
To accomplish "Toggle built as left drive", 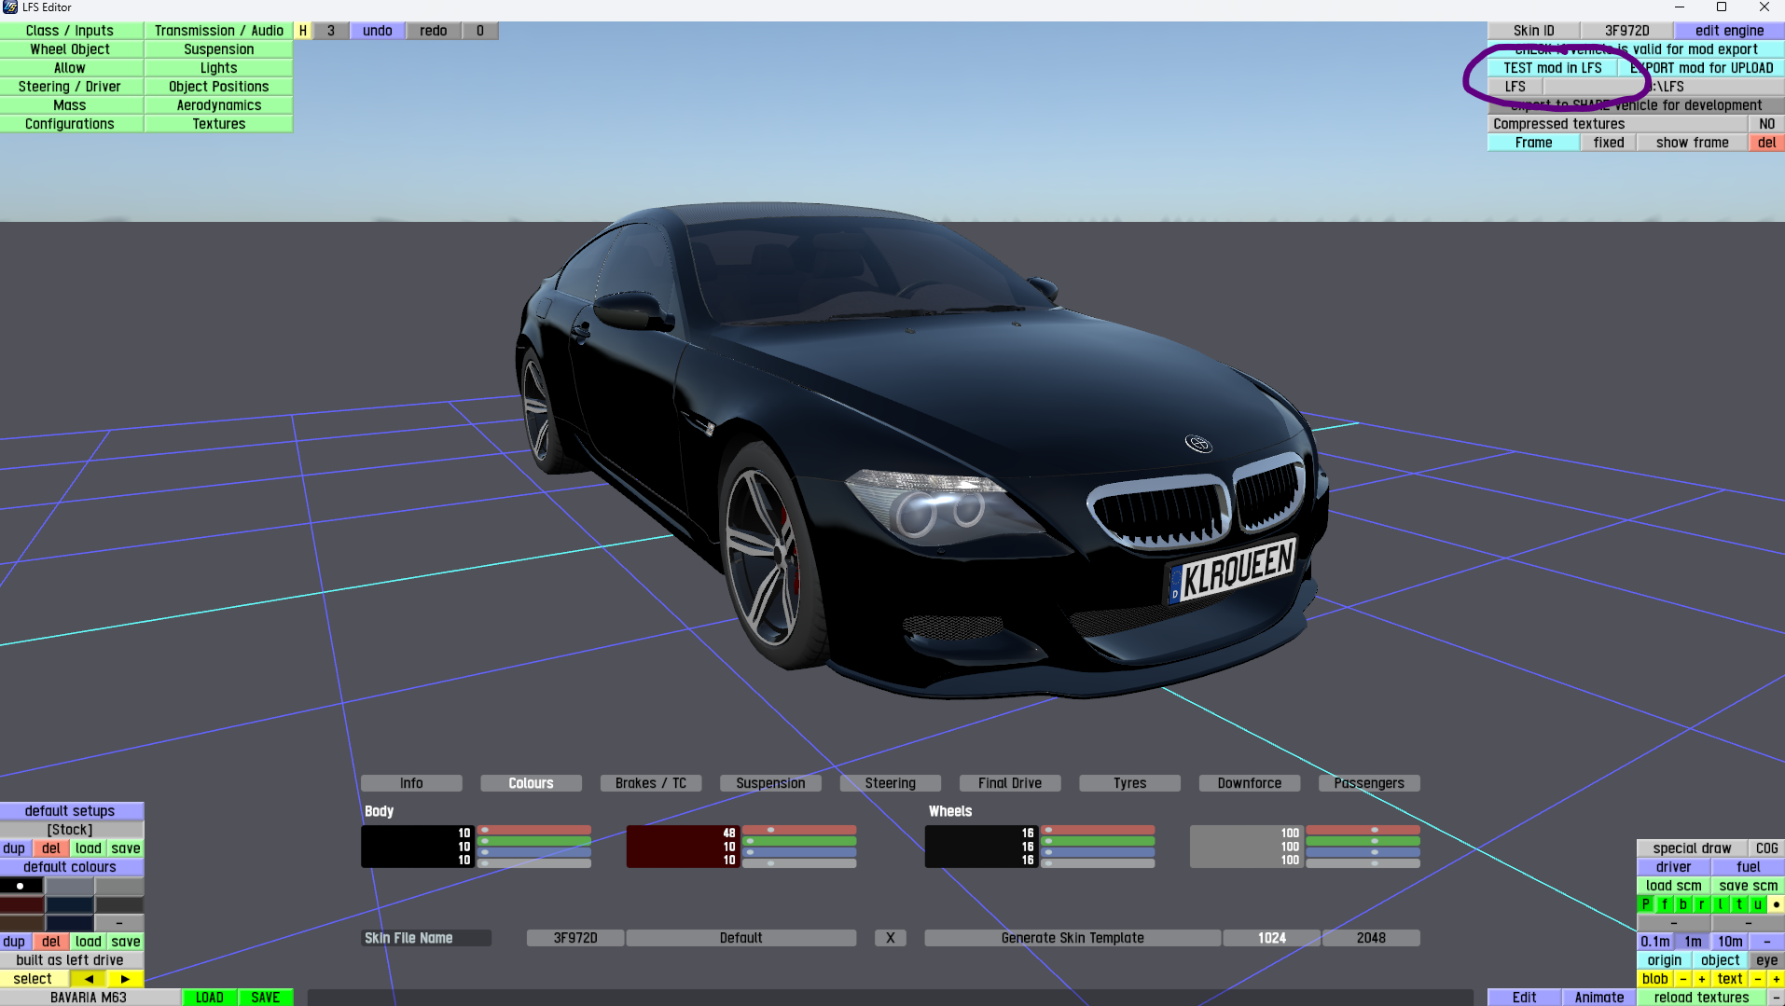I will click(70, 960).
